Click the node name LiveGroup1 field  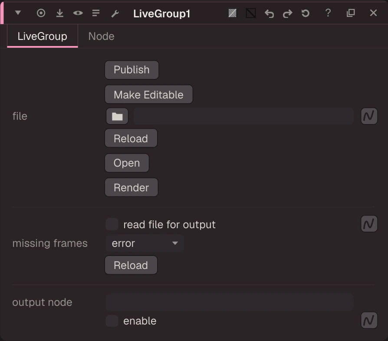tap(161, 13)
